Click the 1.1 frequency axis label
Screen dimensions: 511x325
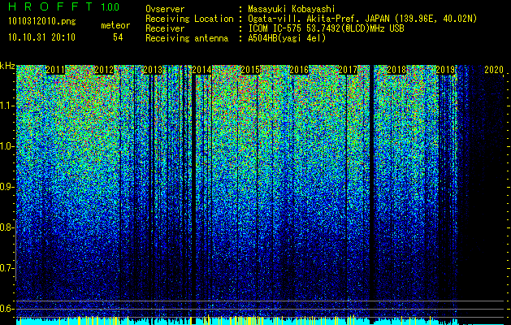click(x=6, y=106)
